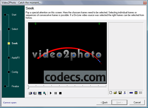
Task: Create a new frame list
Action: click(x=111, y=93)
